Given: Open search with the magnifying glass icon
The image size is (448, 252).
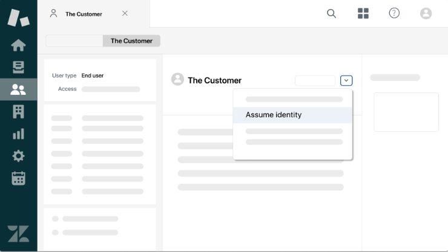Looking at the screenshot, I should pyautogui.click(x=331, y=13).
